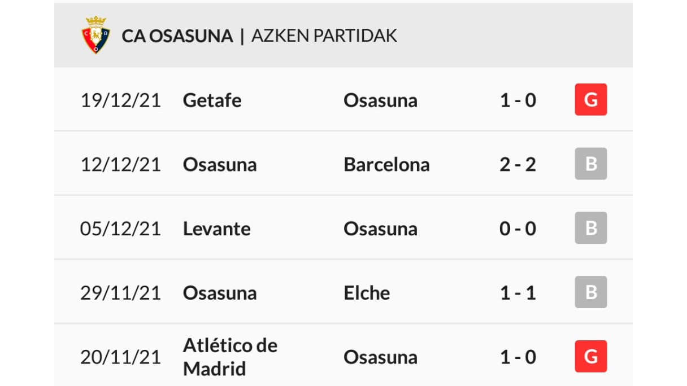This screenshot has height=386, width=687.
Task: Open the Barcelona team name
Action: point(386,165)
